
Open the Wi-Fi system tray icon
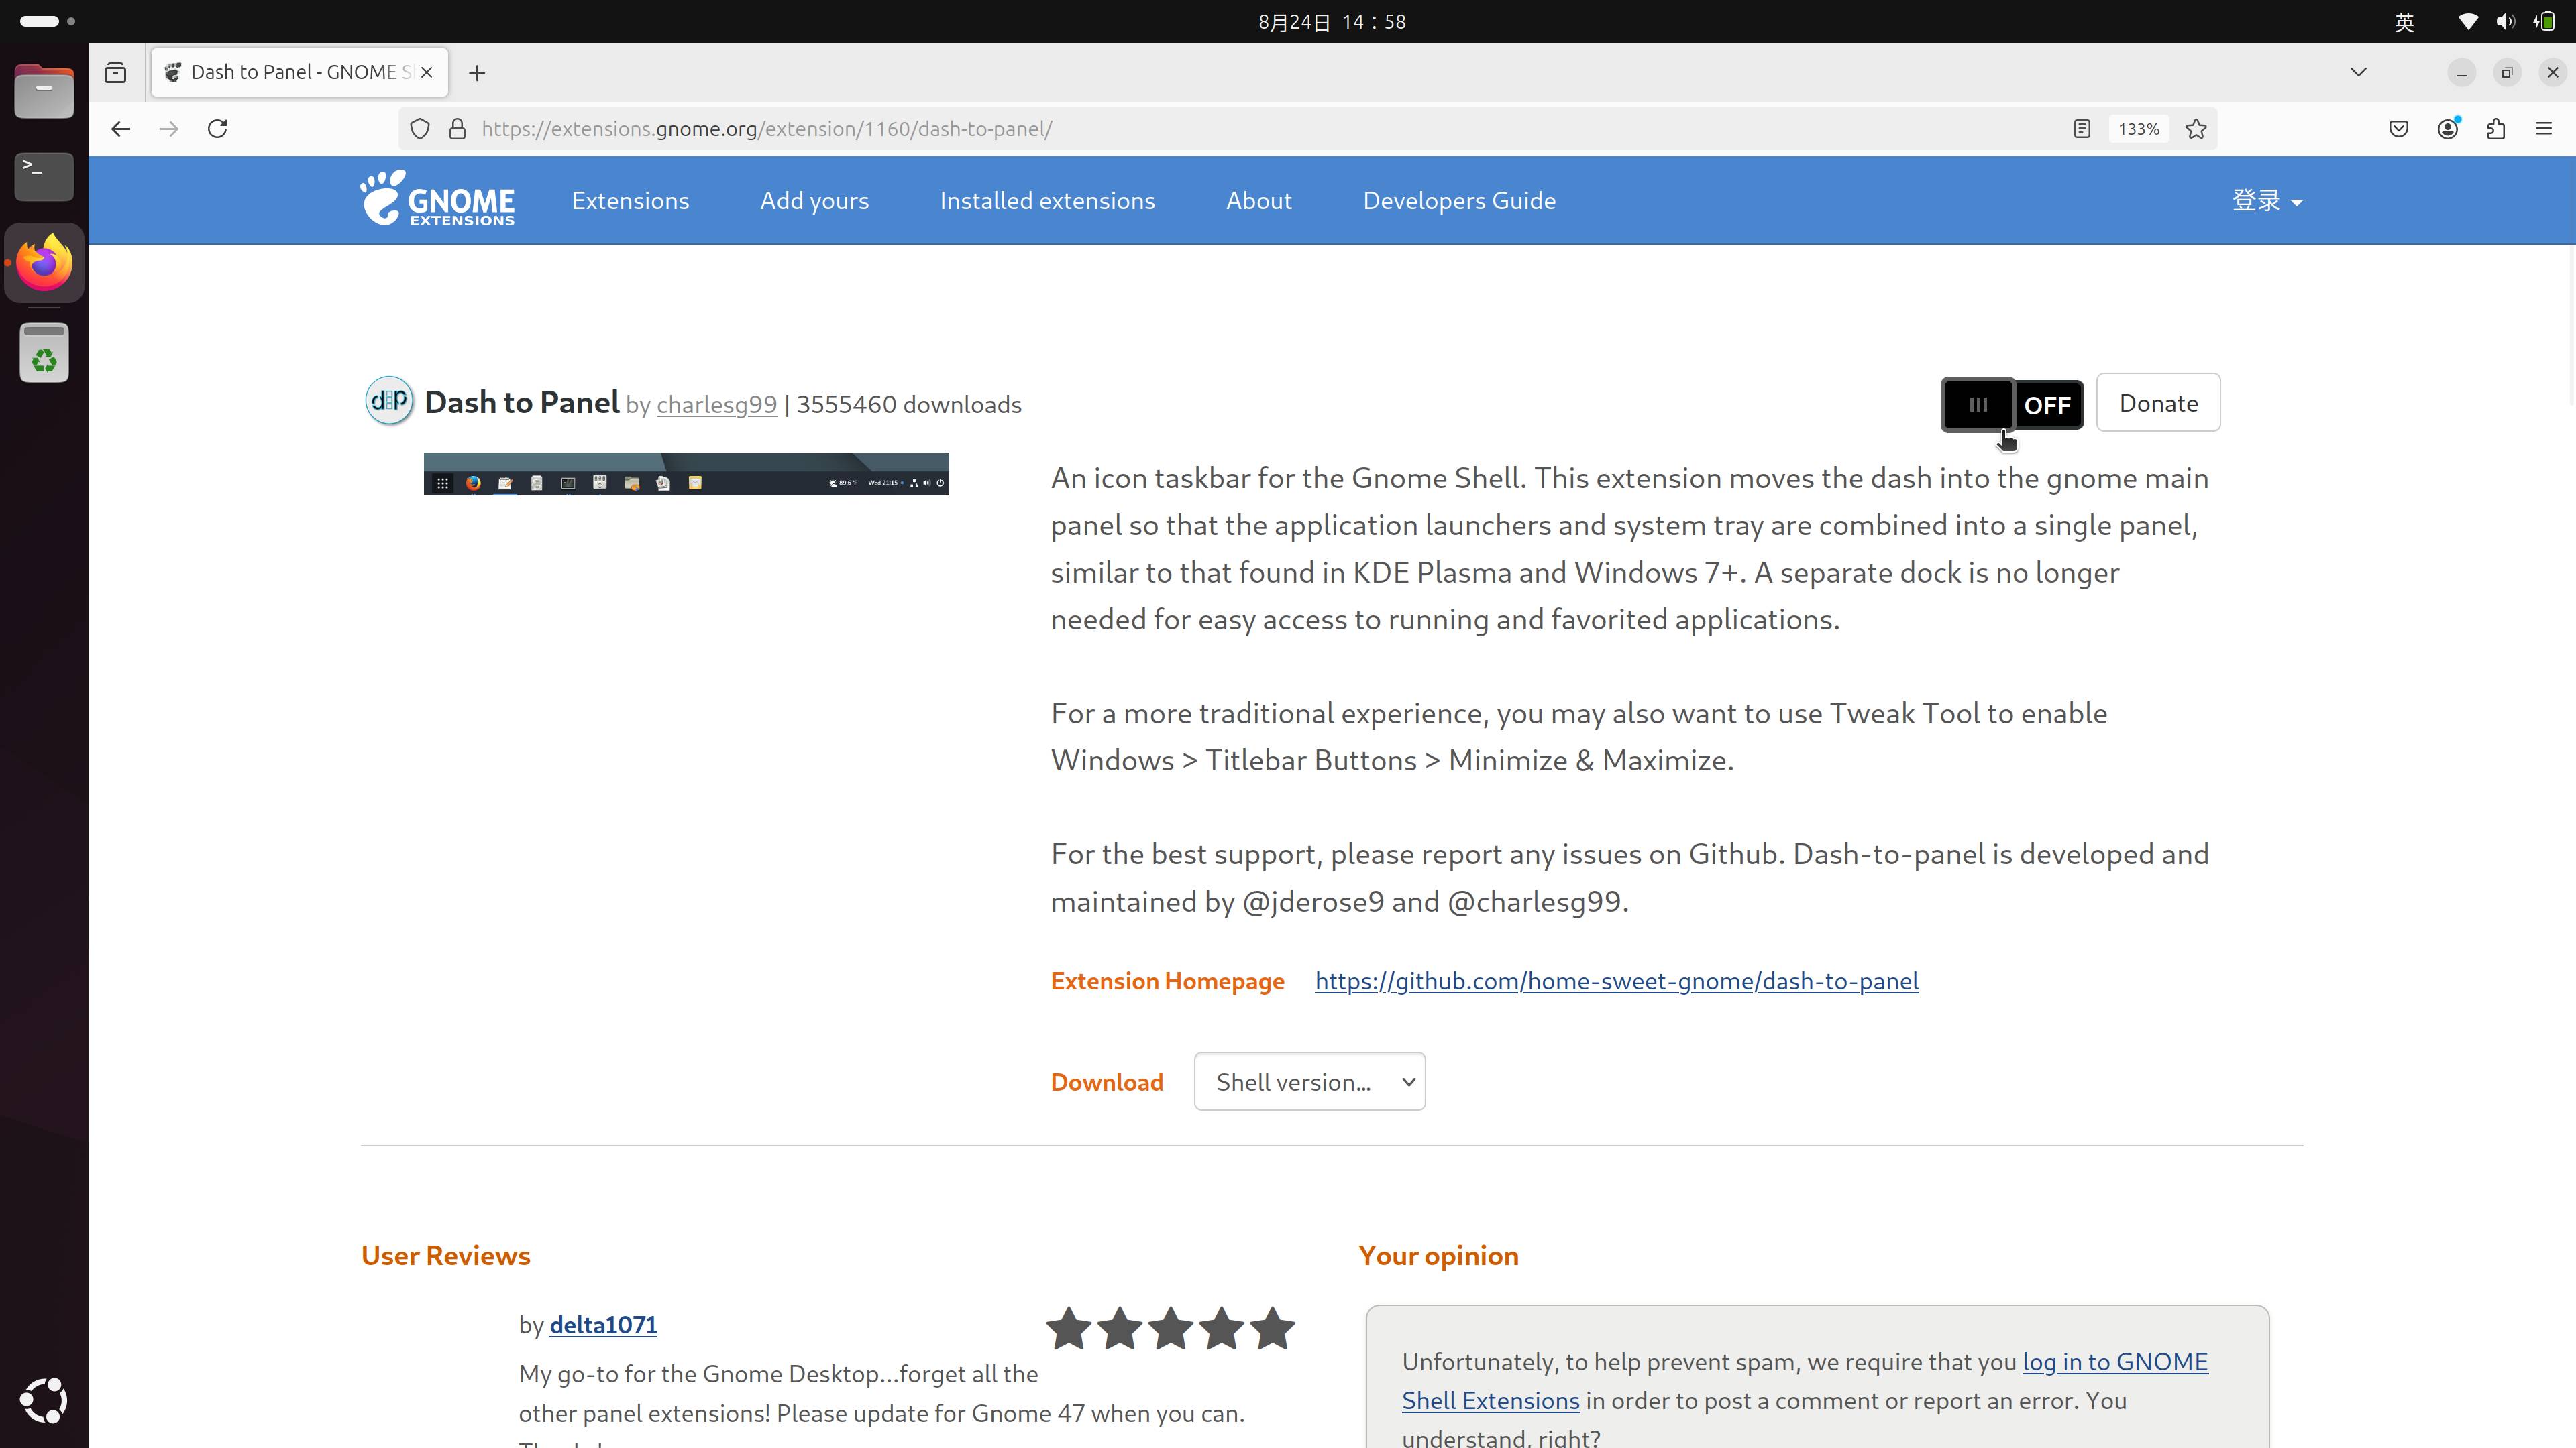pyautogui.click(x=2467, y=22)
